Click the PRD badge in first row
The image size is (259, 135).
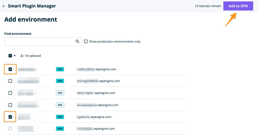(x=60, y=69)
